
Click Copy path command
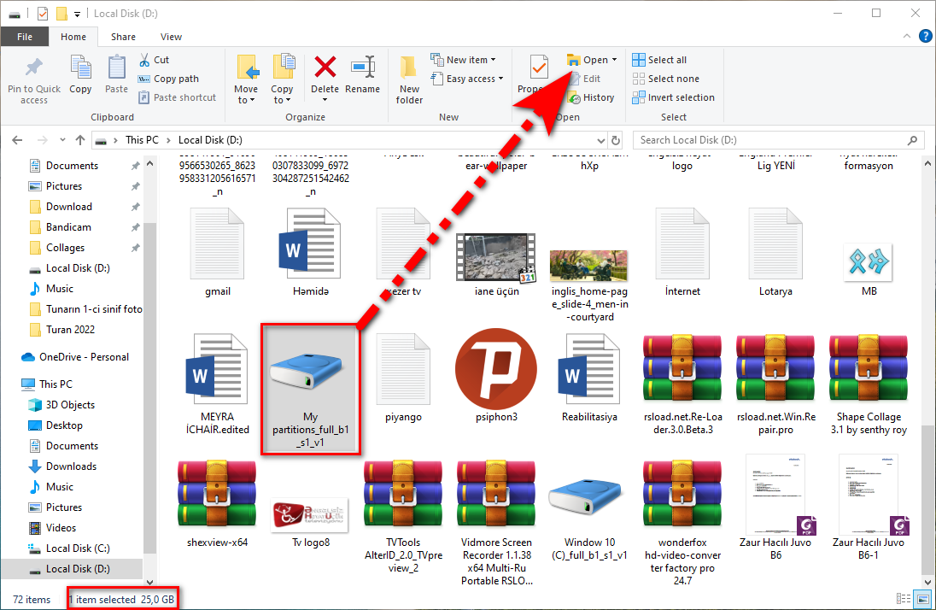(168, 79)
